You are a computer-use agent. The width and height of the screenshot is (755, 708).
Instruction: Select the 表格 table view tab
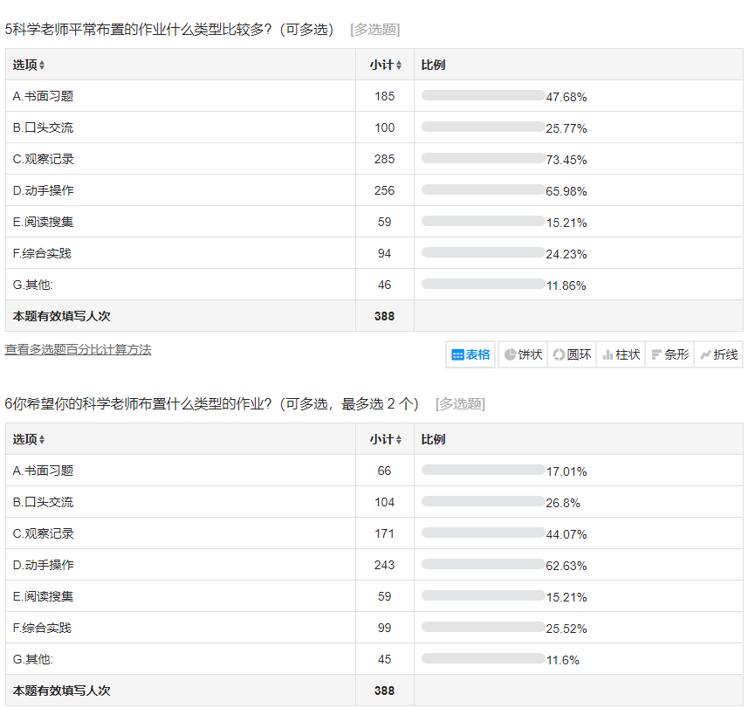click(471, 354)
